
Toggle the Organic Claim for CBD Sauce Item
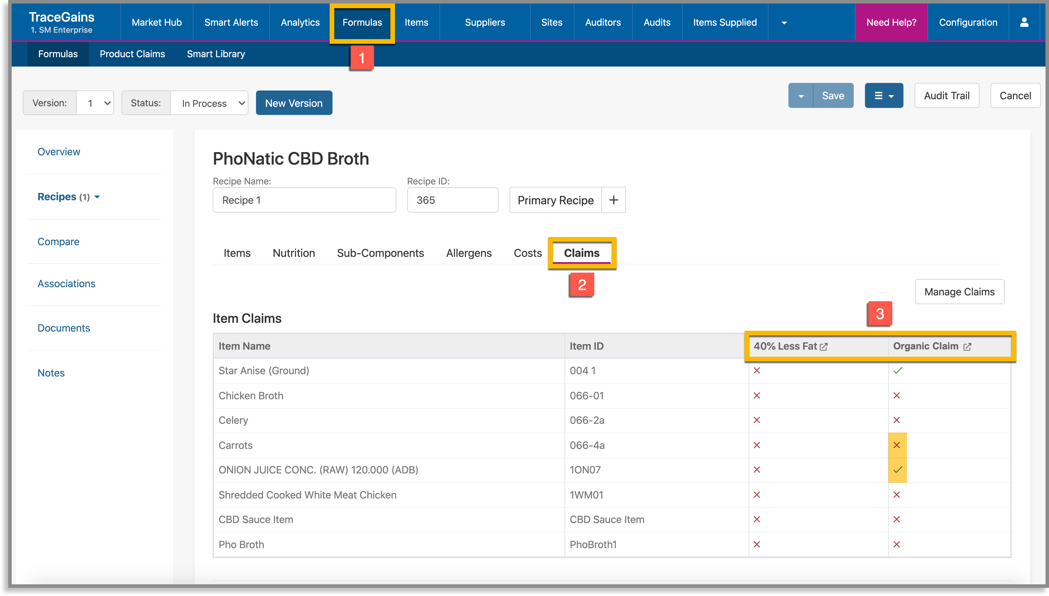[x=897, y=519]
